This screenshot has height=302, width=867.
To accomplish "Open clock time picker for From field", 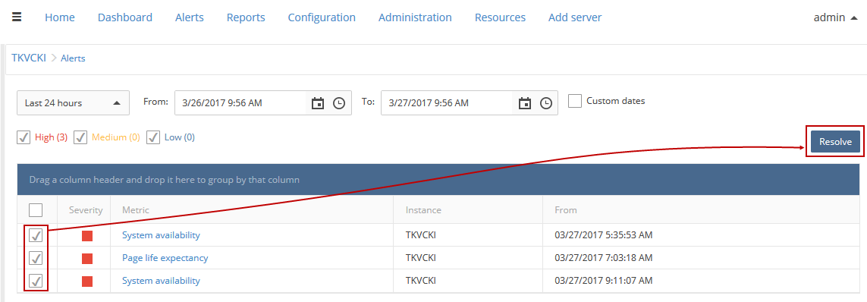I will click(339, 103).
